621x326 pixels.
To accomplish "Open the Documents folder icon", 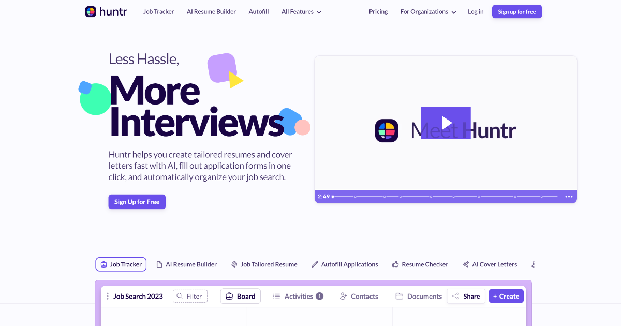I will (399, 296).
